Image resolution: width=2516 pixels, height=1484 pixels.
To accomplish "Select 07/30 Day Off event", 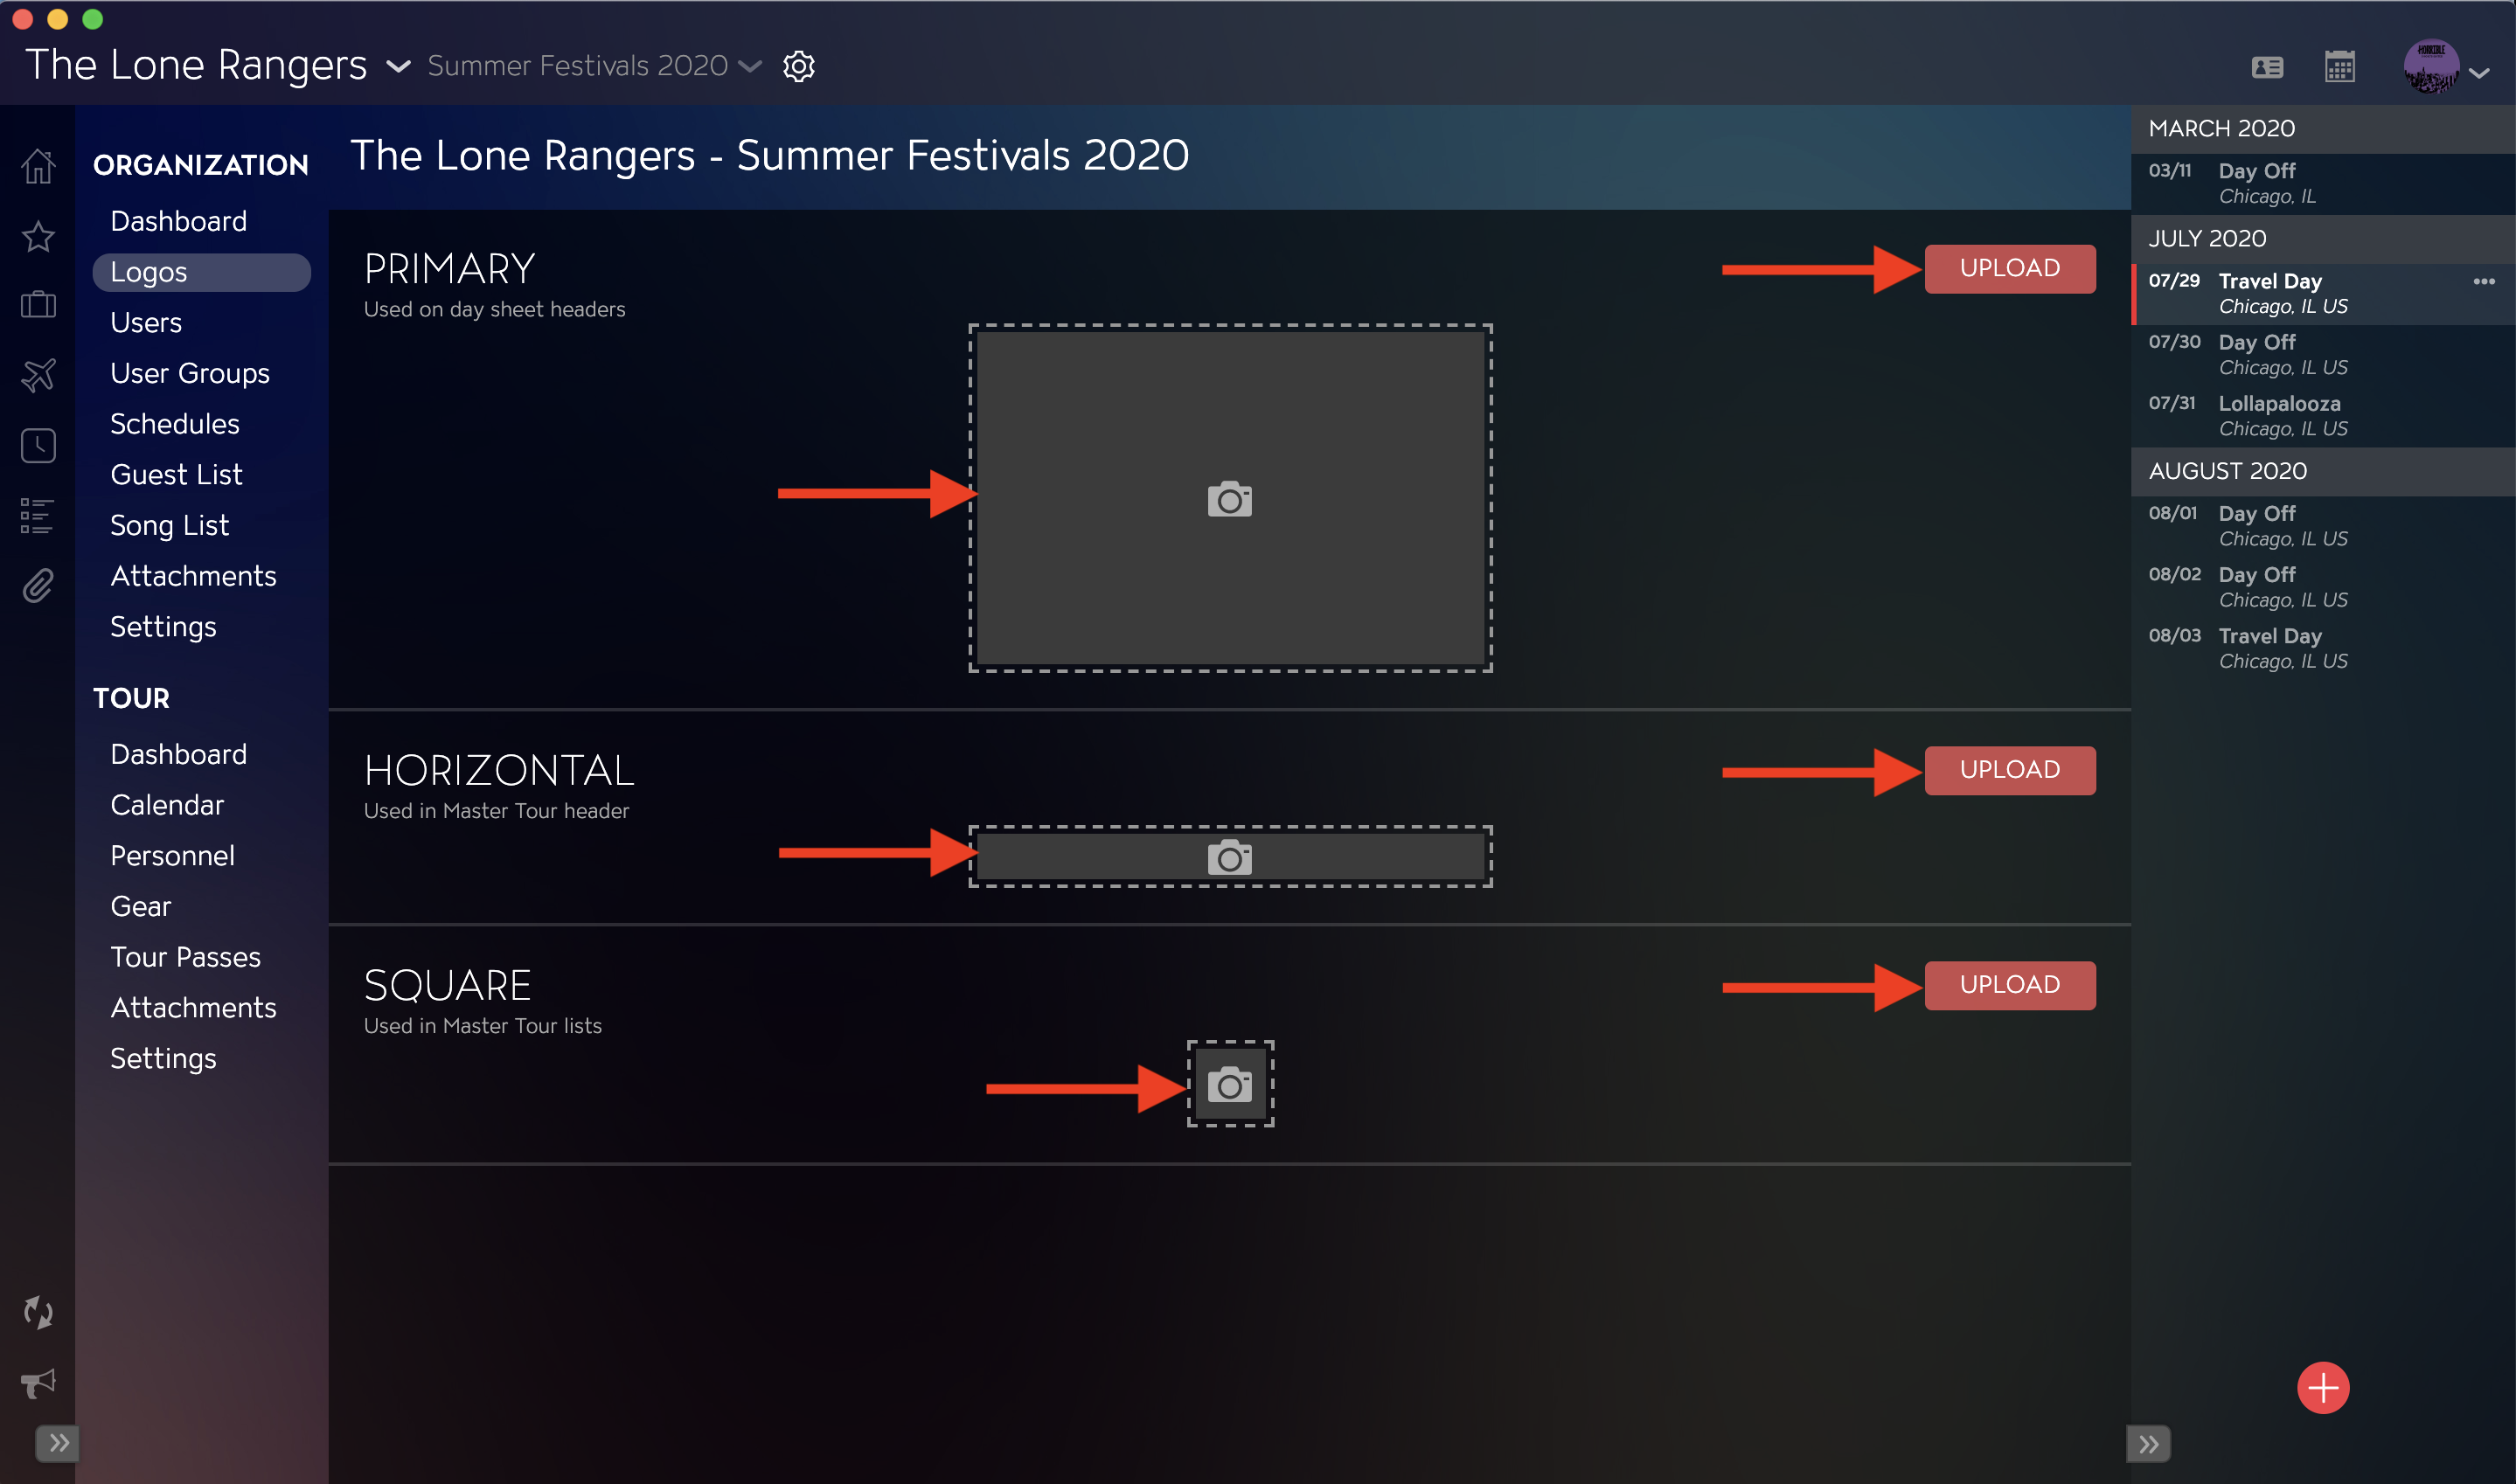I will (2323, 355).
